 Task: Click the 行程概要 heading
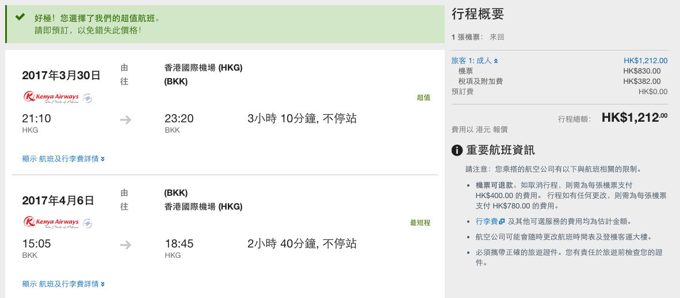pyautogui.click(x=478, y=14)
